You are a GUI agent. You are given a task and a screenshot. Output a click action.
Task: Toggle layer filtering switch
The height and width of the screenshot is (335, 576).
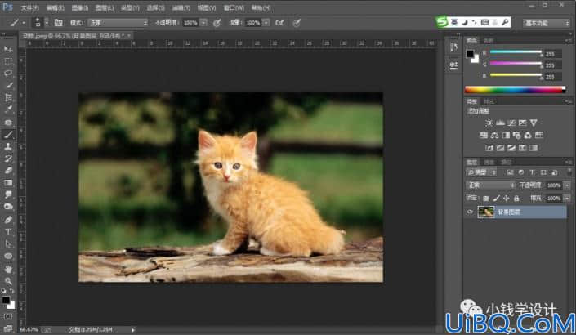point(569,172)
